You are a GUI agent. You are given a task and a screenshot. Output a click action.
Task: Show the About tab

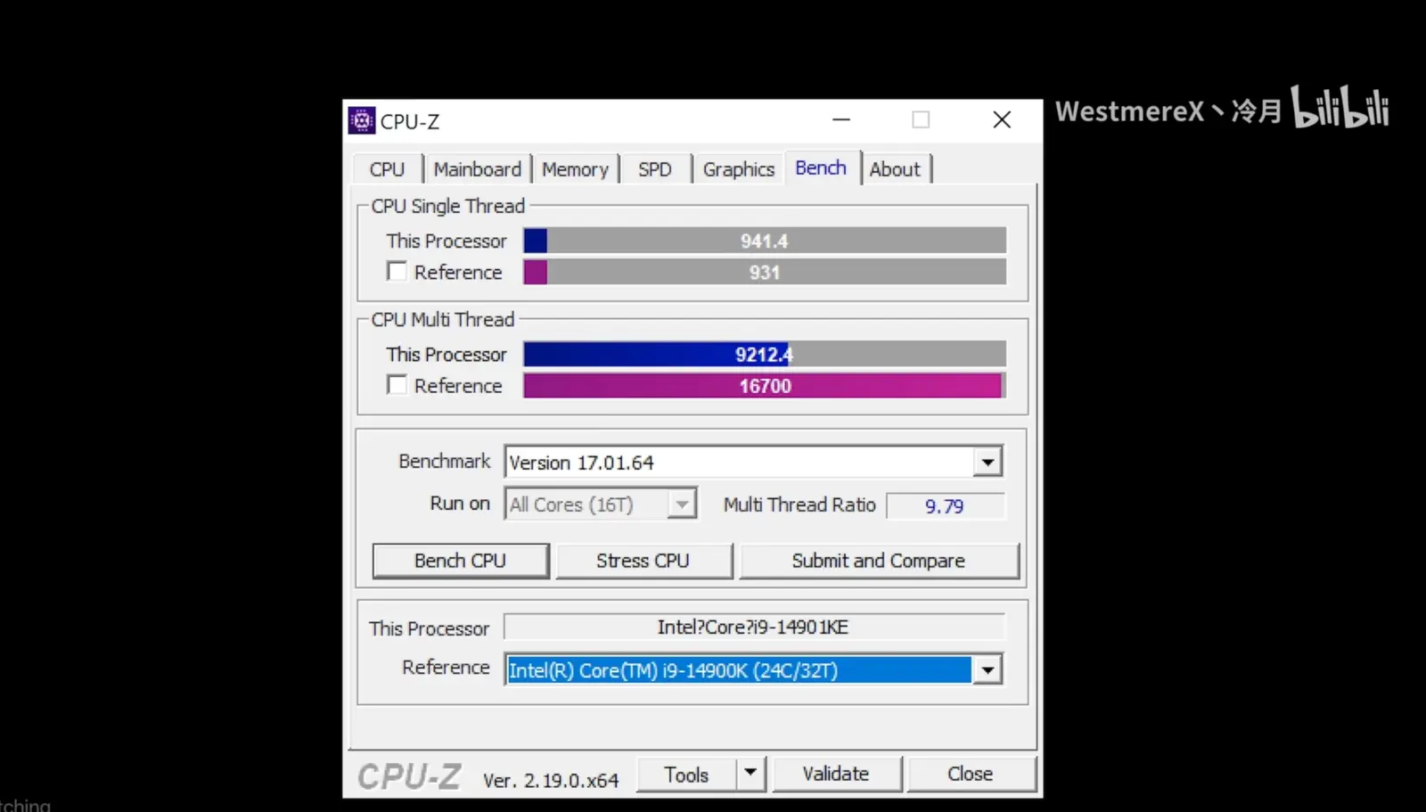click(895, 169)
